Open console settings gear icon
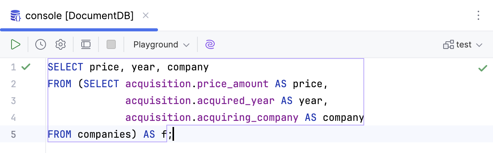 60,44
